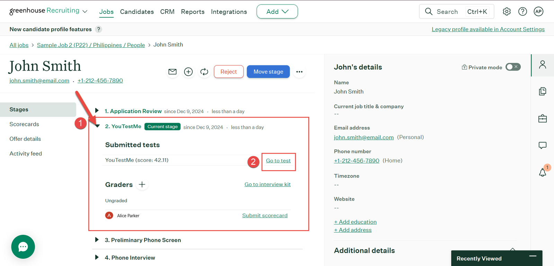
Task: Click the circled plus icon beside Reject
Action: click(x=188, y=72)
